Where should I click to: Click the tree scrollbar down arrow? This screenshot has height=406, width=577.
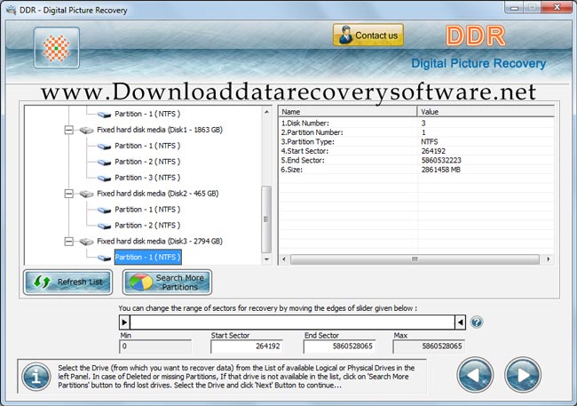click(x=266, y=259)
